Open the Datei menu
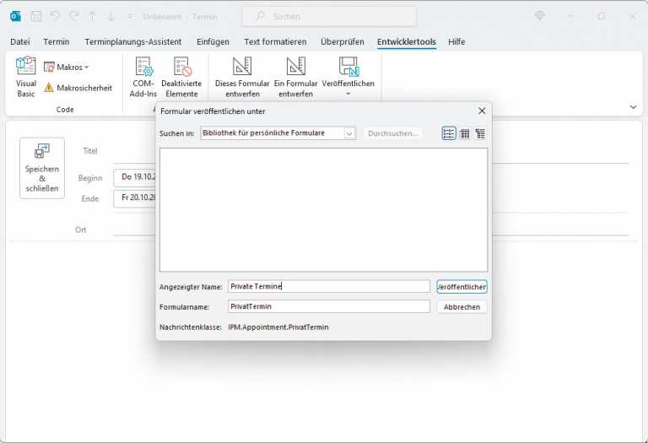 coord(19,41)
